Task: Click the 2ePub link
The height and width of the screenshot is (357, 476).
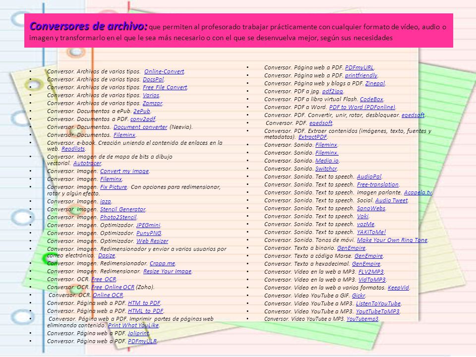Action: pos(142,111)
